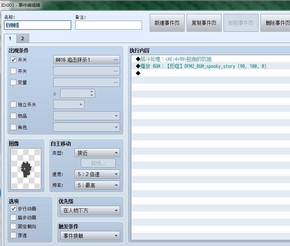Switch to event page tab 1

click(10, 38)
